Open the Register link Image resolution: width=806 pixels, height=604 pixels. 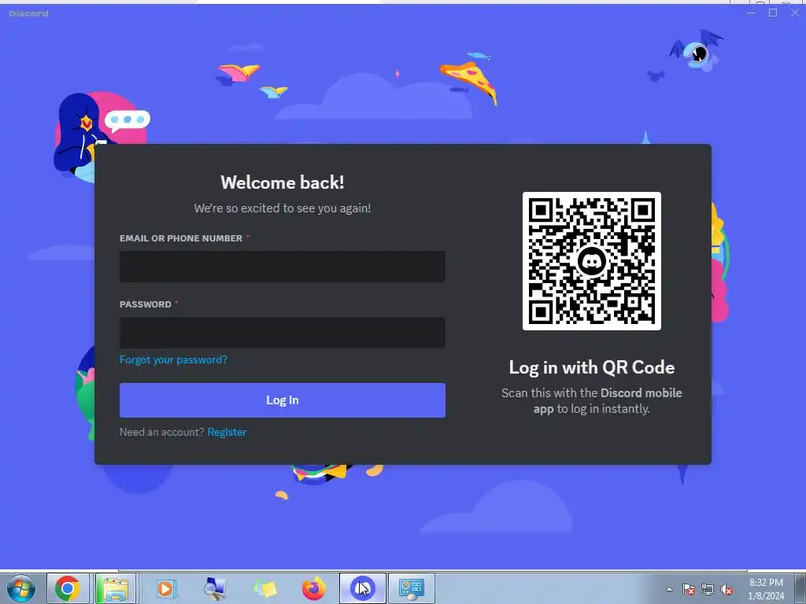[x=227, y=432]
